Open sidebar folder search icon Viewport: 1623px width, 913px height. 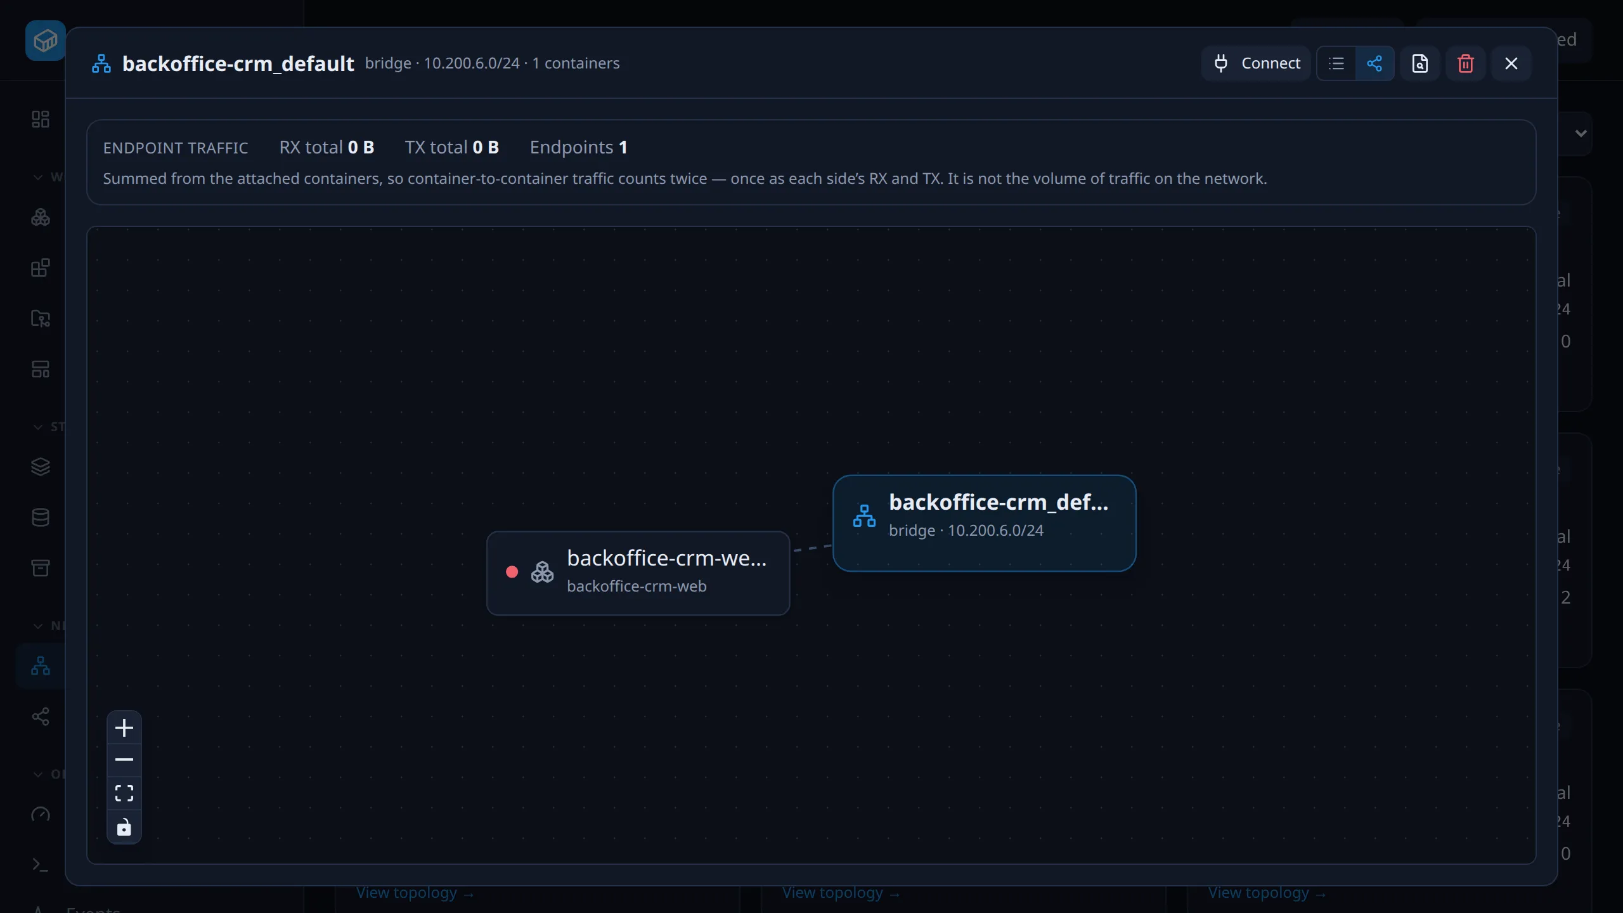point(41,318)
